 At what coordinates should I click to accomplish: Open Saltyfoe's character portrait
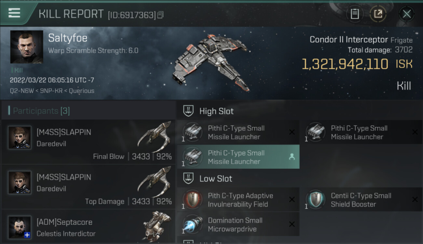27,47
